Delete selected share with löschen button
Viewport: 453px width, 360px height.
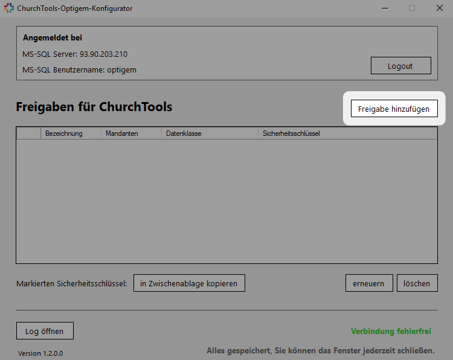click(417, 283)
